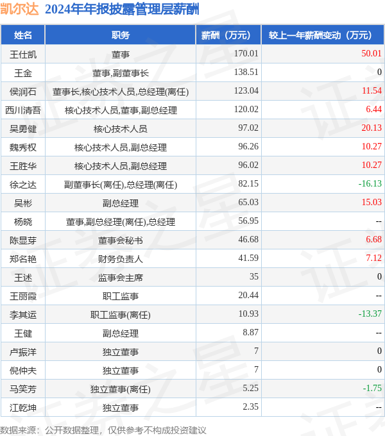
Task: Click the salary value 96.02
Action: pos(248,165)
